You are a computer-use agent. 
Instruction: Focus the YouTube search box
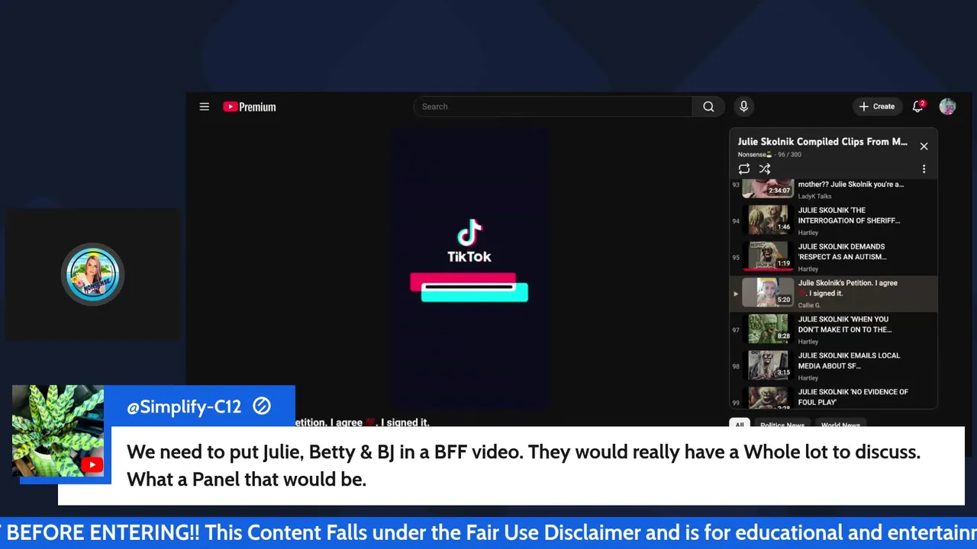(553, 107)
